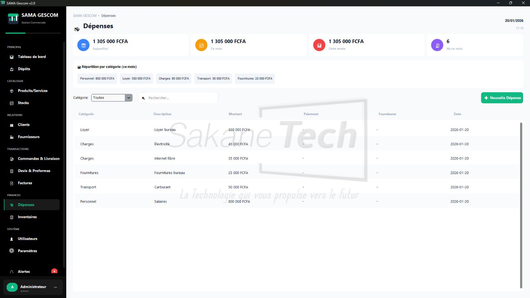Open Commandes & Livraison section
Image resolution: width=530 pixels, height=298 pixels.
38,159
